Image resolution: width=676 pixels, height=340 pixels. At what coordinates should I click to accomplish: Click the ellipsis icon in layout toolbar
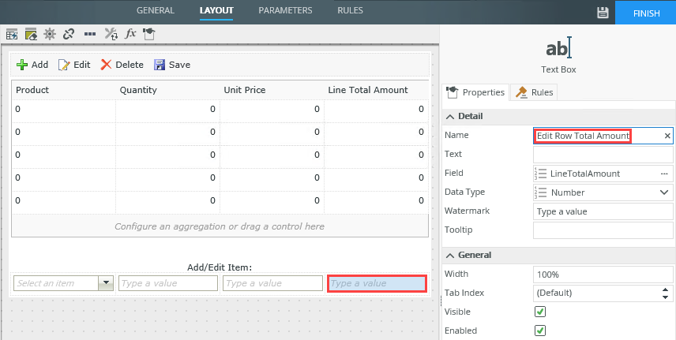[90, 34]
